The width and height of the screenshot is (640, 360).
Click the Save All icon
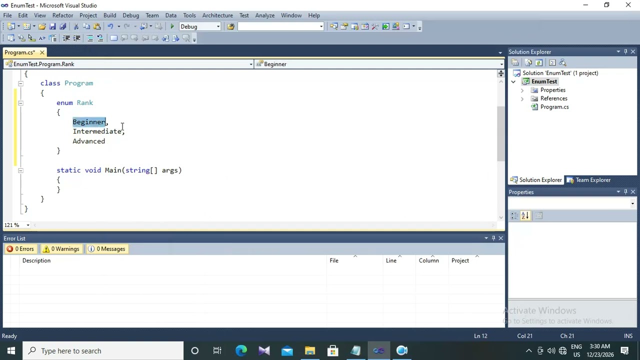click(63, 26)
